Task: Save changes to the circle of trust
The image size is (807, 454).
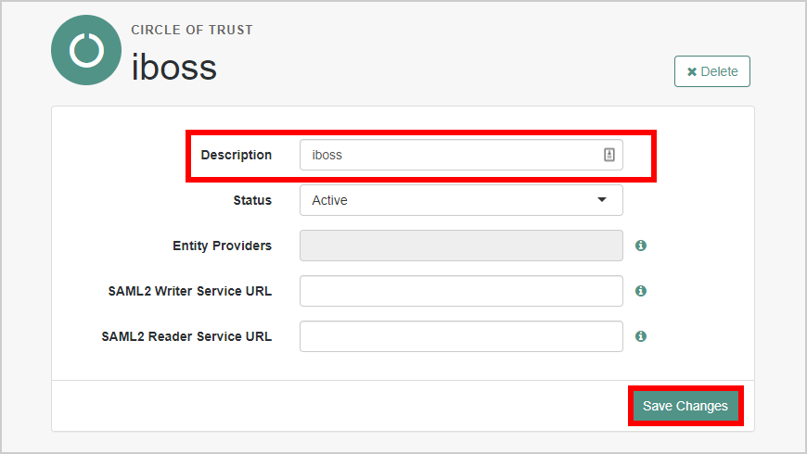Action: (x=685, y=406)
